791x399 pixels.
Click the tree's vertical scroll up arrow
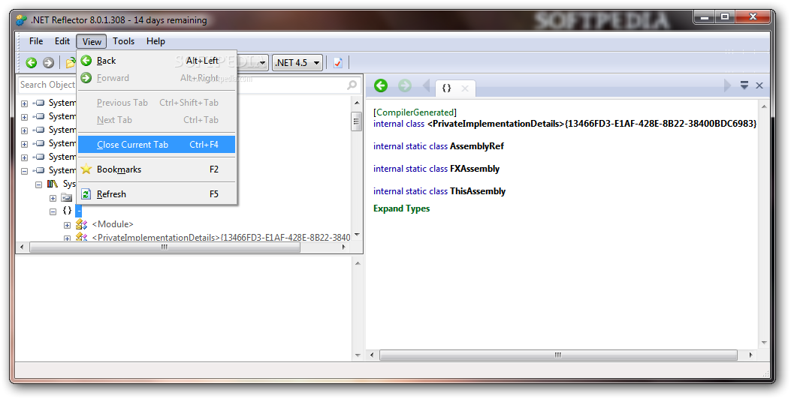tap(357, 103)
